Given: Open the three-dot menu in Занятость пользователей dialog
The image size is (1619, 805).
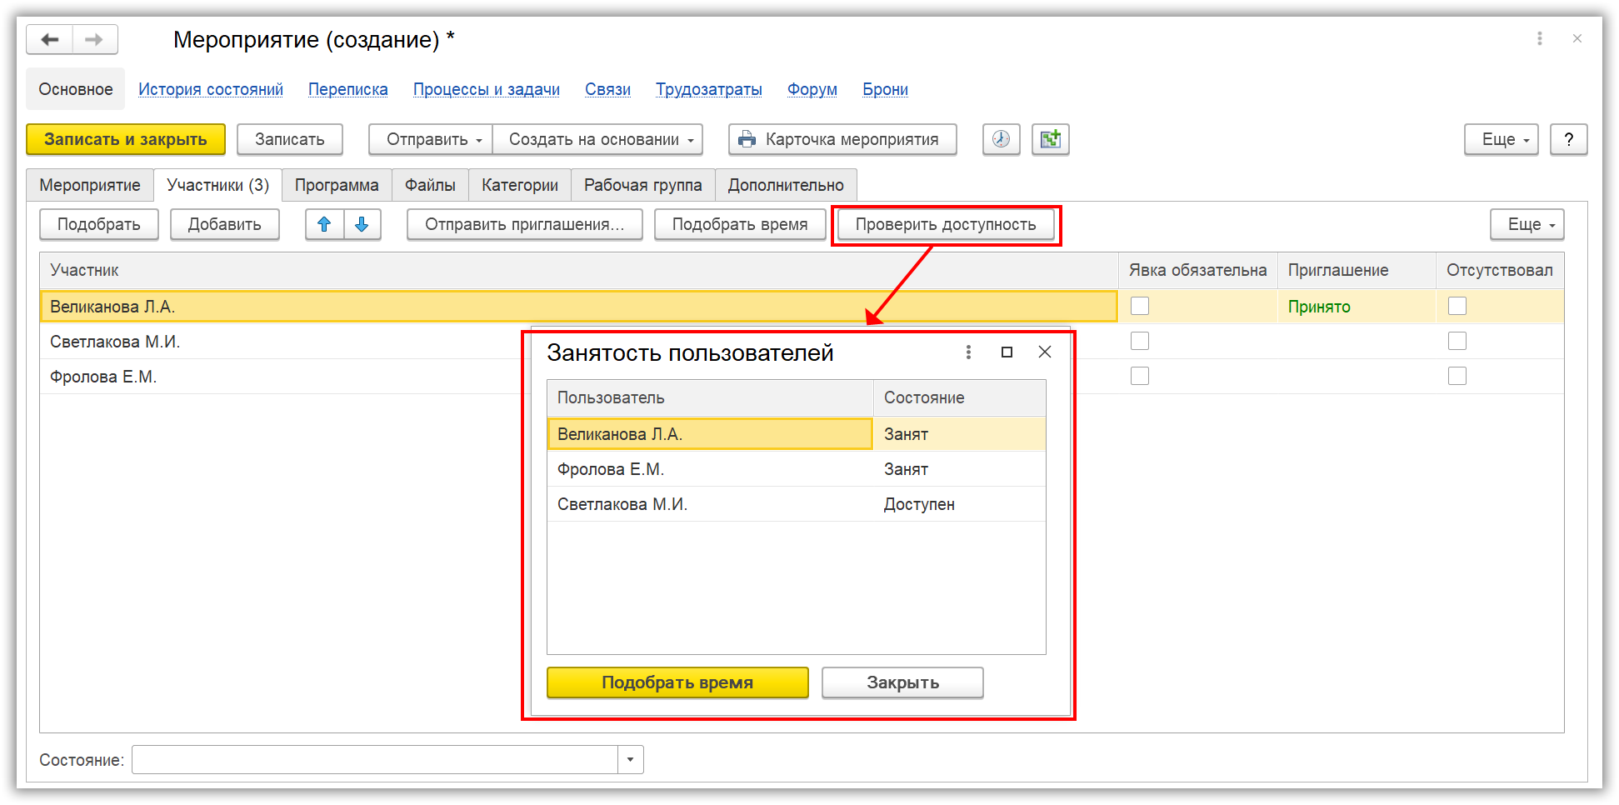Looking at the screenshot, I should [968, 352].
